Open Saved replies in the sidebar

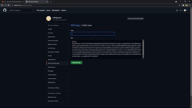(x=57, y=79)
